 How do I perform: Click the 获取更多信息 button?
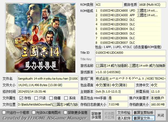pyautogui.click(x=96, y=115)
